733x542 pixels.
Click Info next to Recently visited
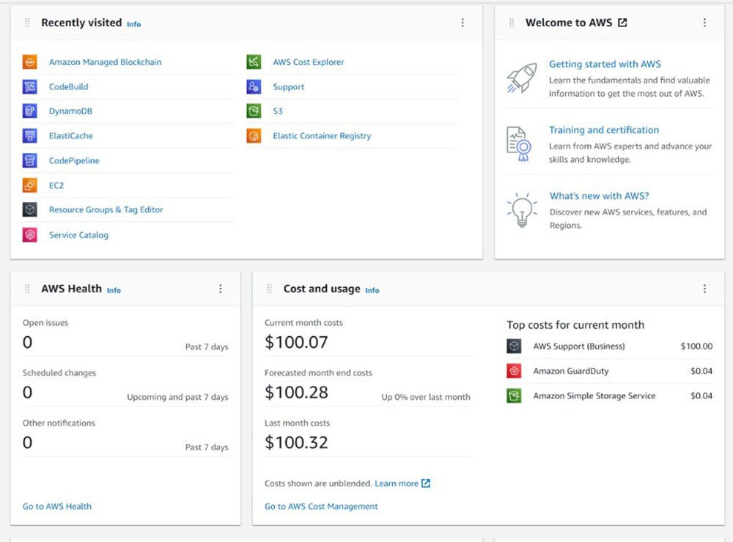133,24
